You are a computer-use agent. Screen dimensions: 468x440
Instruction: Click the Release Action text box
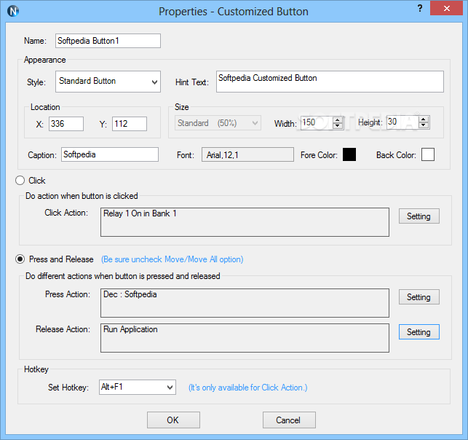pyautogui.click(x=245, y=338)
